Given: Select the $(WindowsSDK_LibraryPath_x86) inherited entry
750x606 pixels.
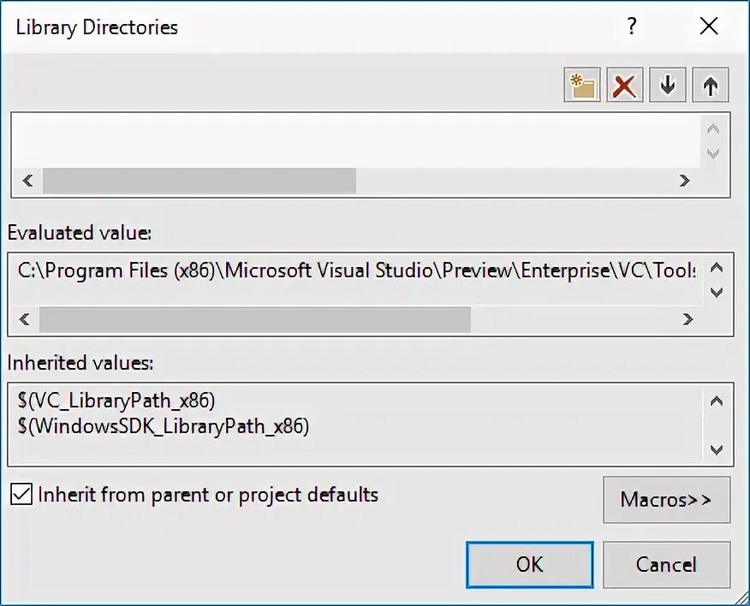Looking at the screenshot, I should coord(164,425).
